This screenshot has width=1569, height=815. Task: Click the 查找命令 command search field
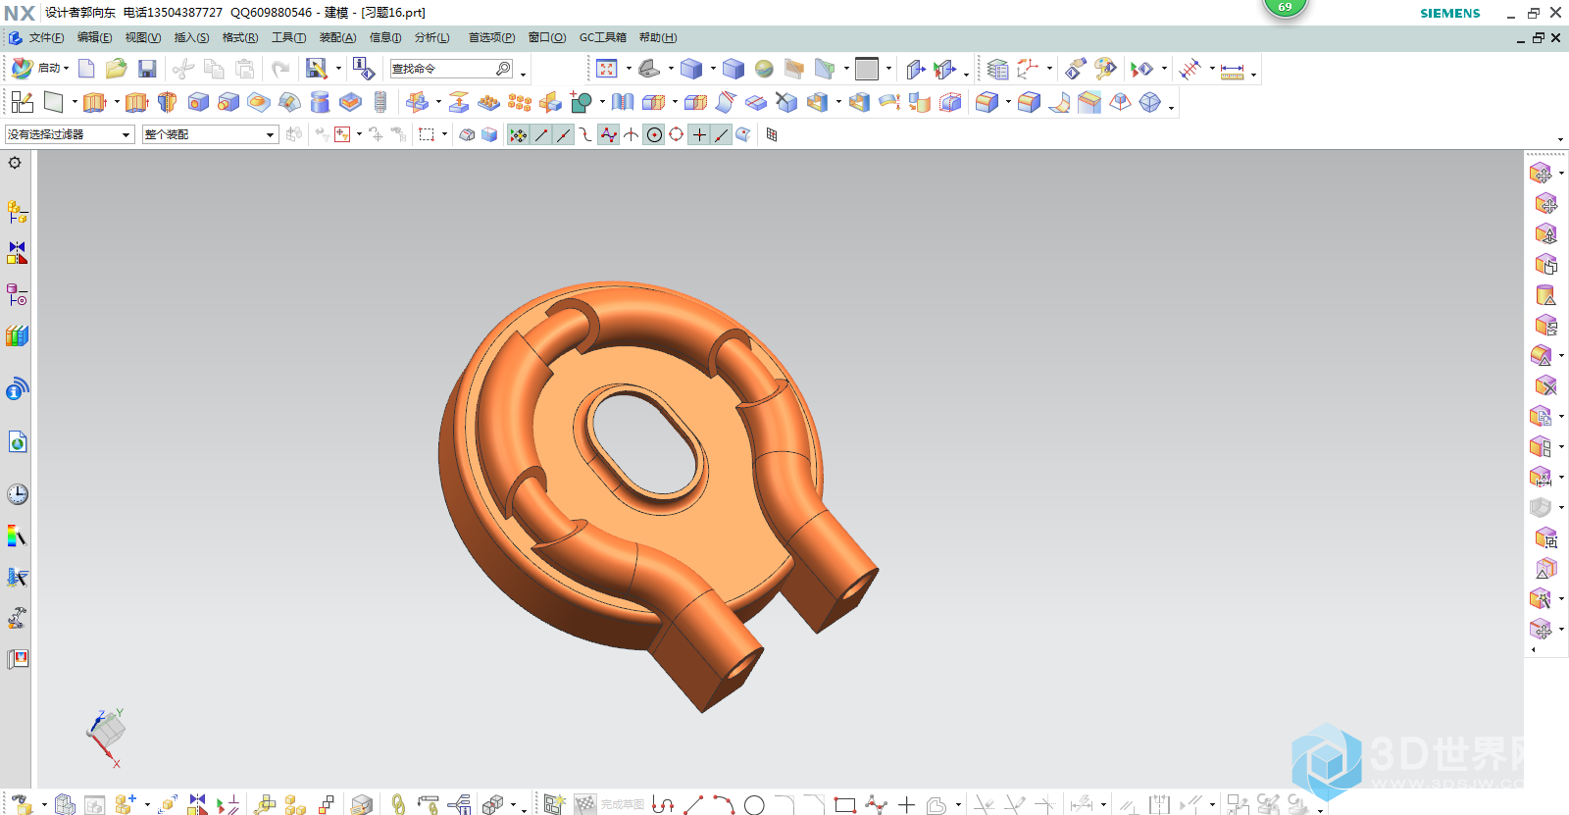click(451, 69)
